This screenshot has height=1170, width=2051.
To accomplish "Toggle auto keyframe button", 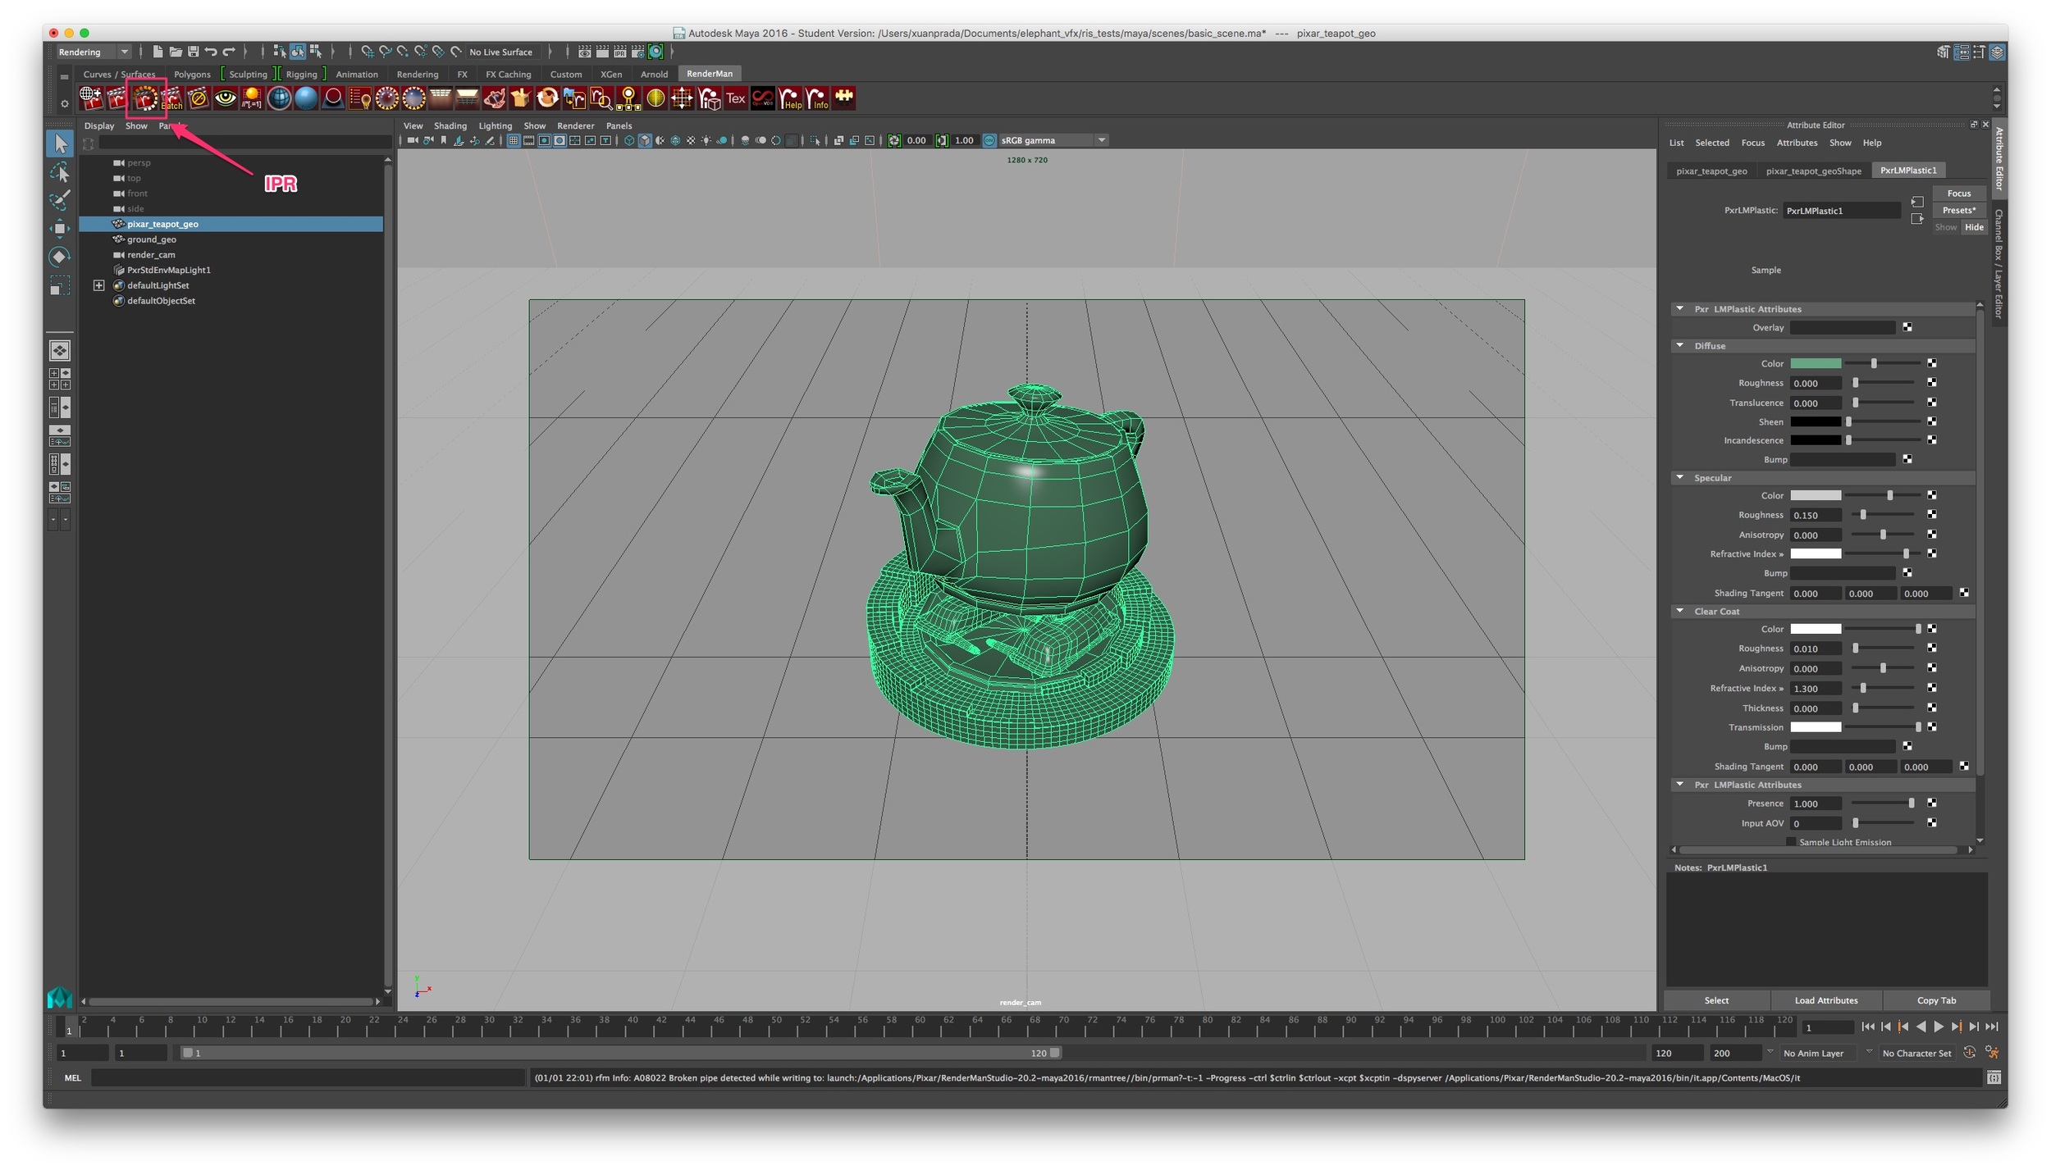I will tap(1970, 1052).
